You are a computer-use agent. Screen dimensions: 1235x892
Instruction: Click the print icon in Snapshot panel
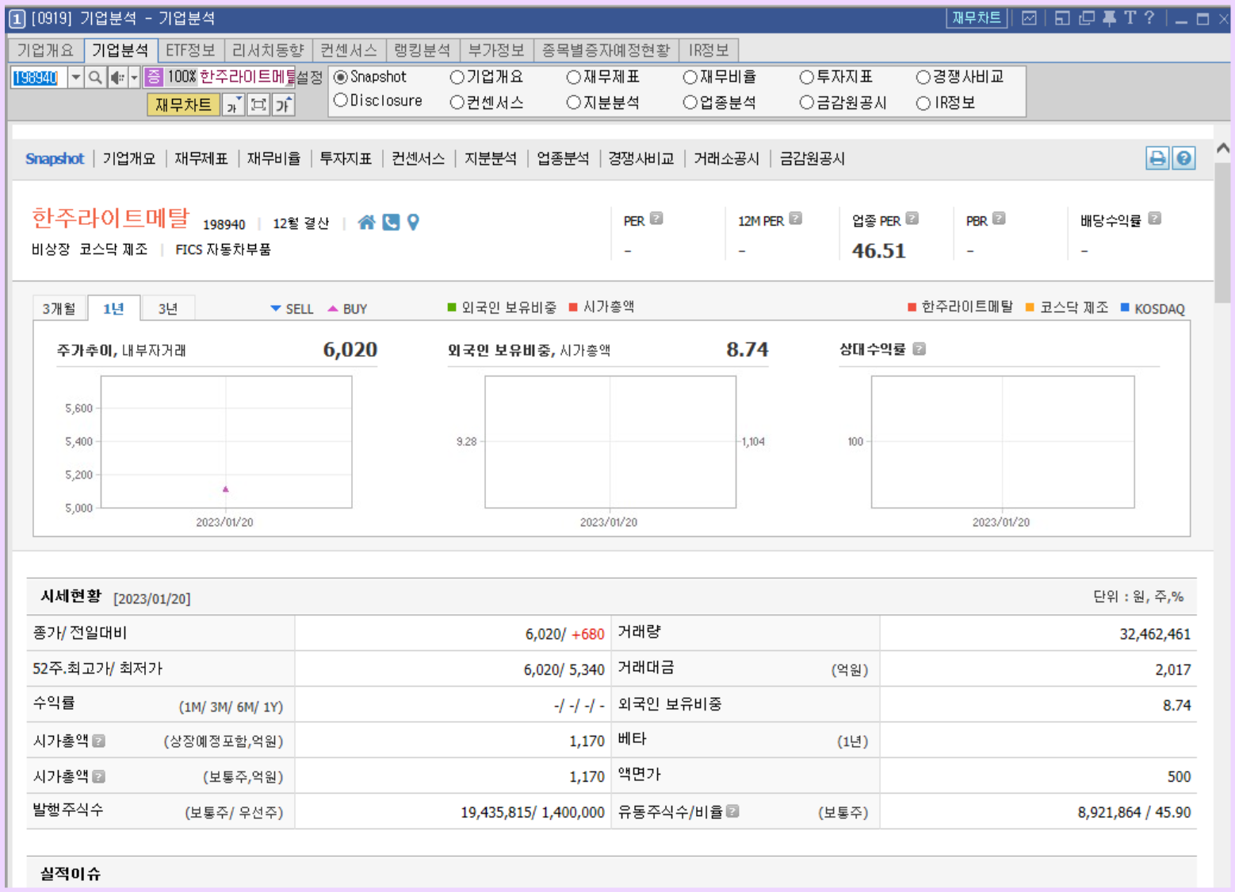click(x=1158, y=158)
